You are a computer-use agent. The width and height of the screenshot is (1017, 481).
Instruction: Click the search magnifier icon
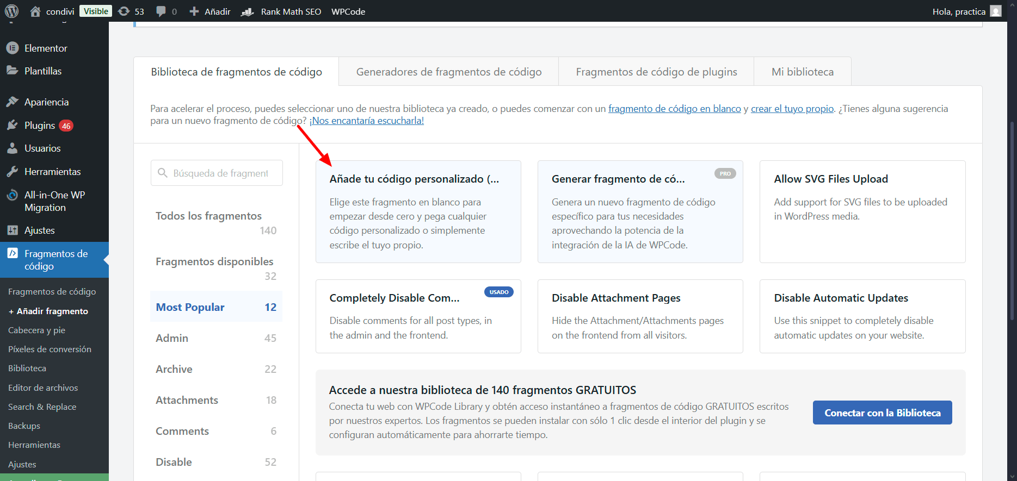point(162,173)
